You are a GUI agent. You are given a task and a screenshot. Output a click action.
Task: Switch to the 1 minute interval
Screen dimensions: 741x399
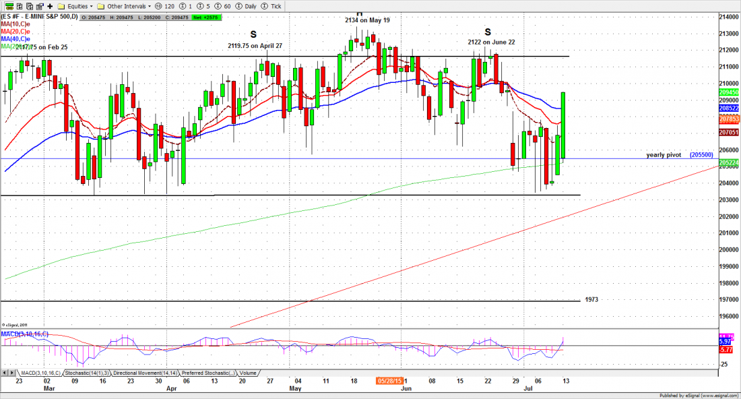pos(187,5)
